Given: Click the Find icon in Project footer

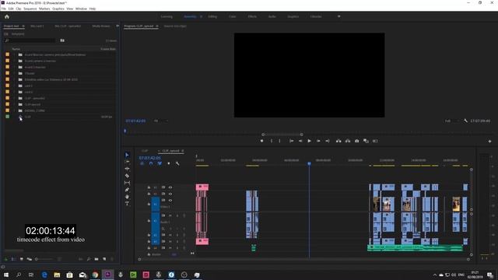Looking at the screenshot, I should coord(89,259).
